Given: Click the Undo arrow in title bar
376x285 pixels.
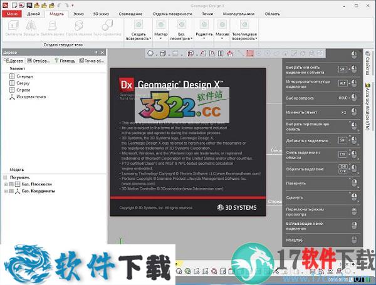Looking at the screenshot, I should 59,5.
